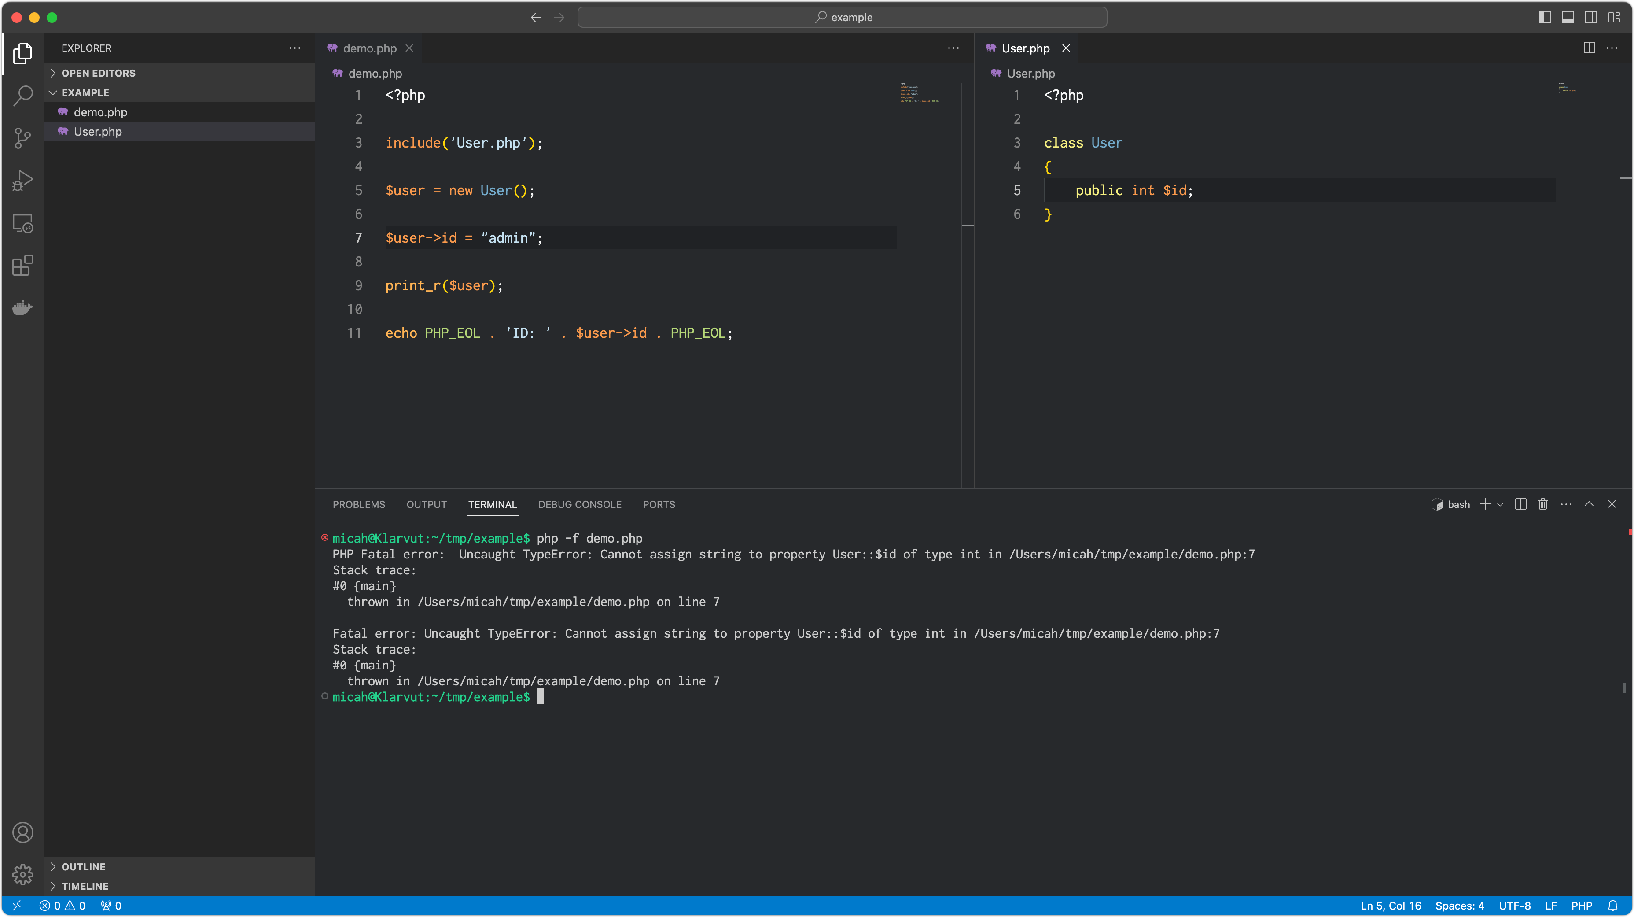Open the Docker view in activity bar
The height and width of the screenshot is (917, 1634).
23,308
